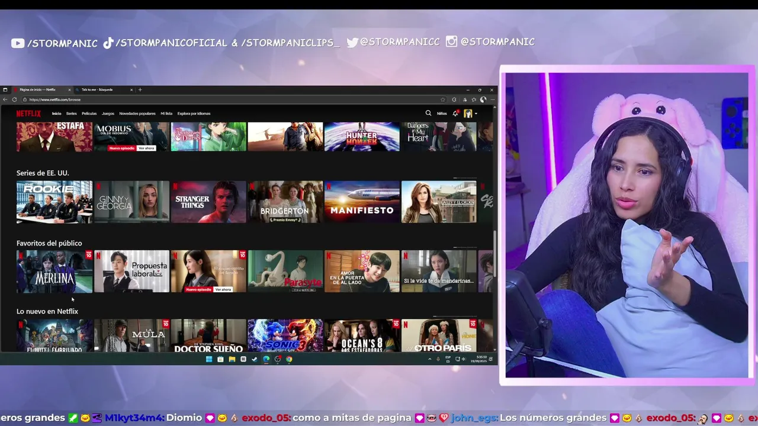Open Sonic 3 thumbnail
This screenshot has width=758, height=426.
point(285,335)
